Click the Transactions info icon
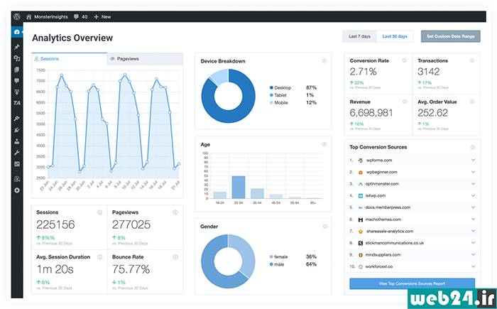 point(472,60)
